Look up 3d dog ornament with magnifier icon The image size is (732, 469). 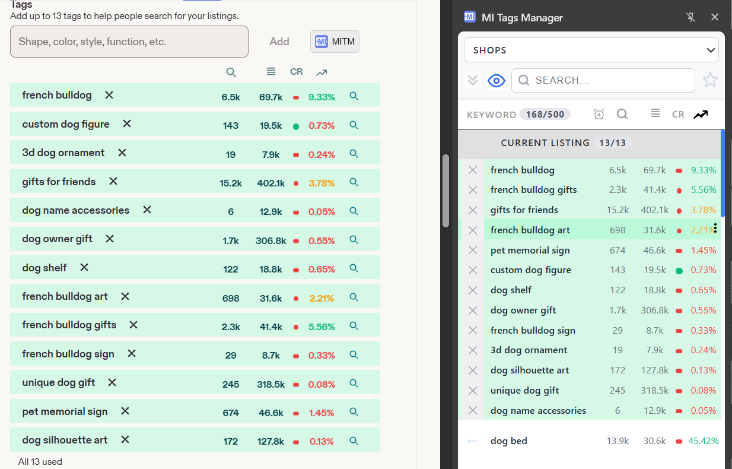click(354, 153)
